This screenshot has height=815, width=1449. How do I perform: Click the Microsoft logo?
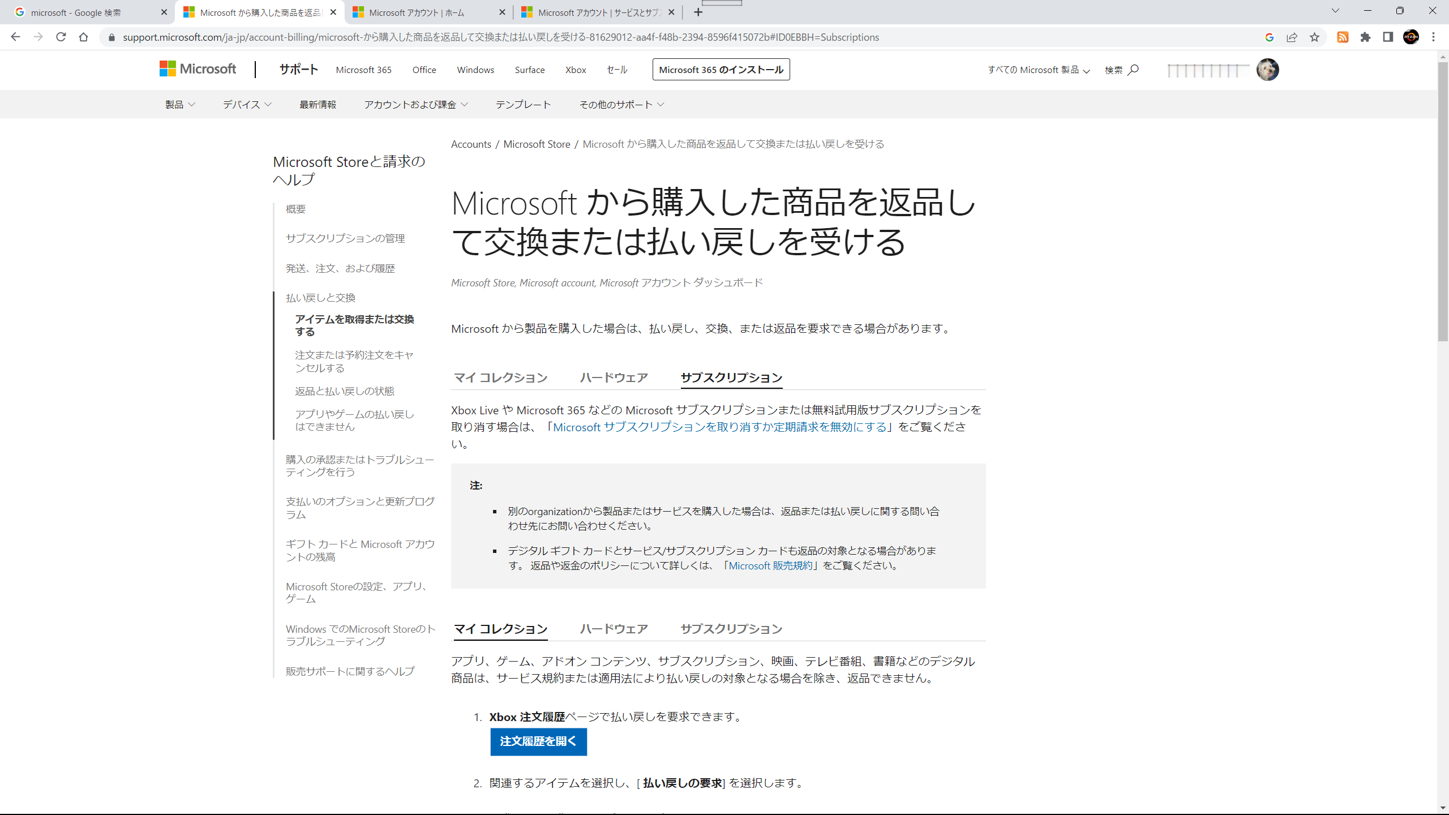(x=198, y=69)
